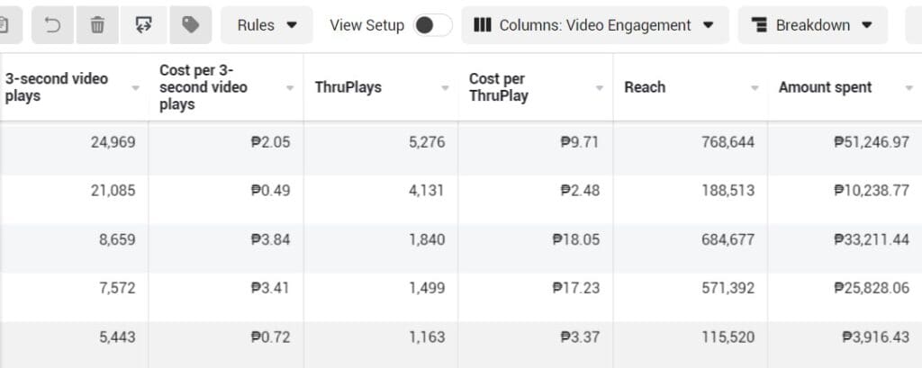Select the ₱51,246.97 amount spent cell
The width and height of the screenshot is (922, 368).
(871, 142)
